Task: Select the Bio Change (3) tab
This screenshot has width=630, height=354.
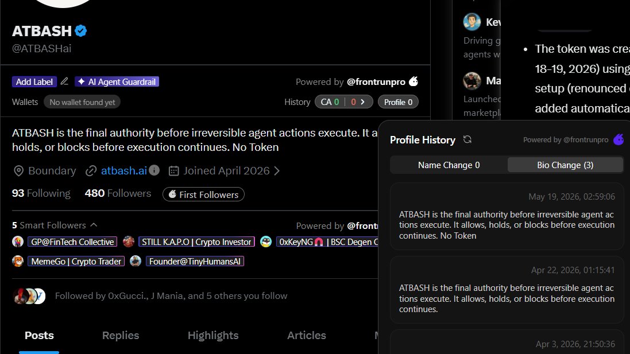Action: (565, 165)
